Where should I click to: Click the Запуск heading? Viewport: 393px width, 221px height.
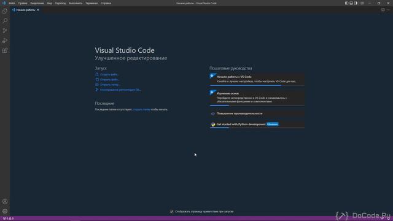[101, 68]
